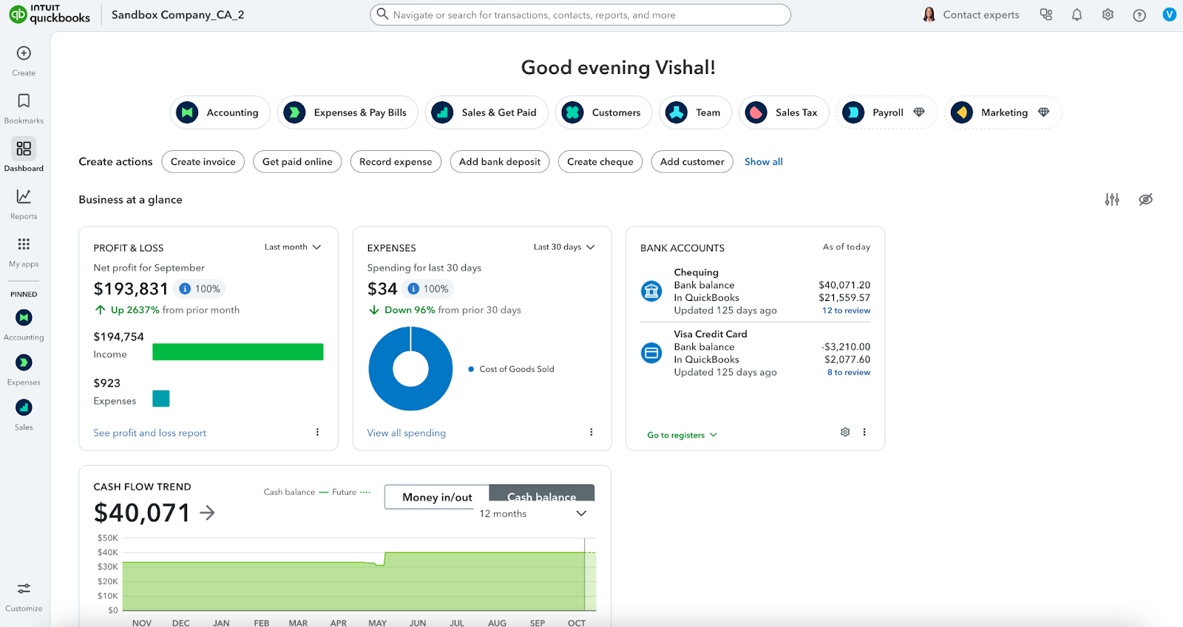The image size is (1183, 627).
Task: Switch to the Money in/out tab
Action: pyautogui.click(x=437, y=497)
